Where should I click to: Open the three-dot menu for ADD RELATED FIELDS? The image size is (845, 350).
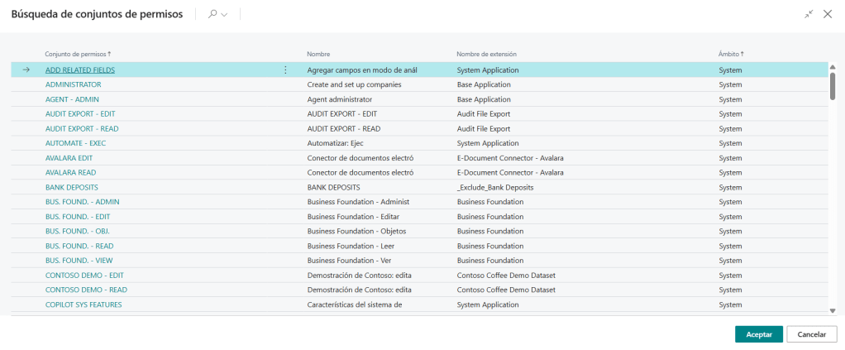click(x=286, y=70)
